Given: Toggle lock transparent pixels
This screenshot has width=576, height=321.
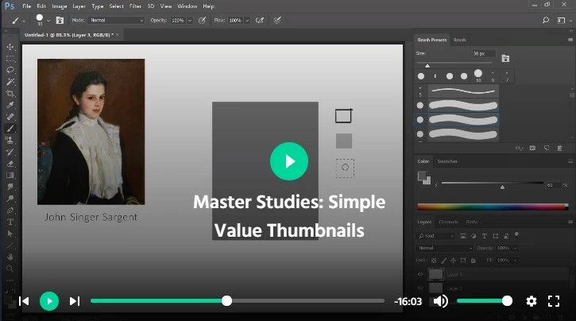Looking at the screenshot, I should 434,261.
